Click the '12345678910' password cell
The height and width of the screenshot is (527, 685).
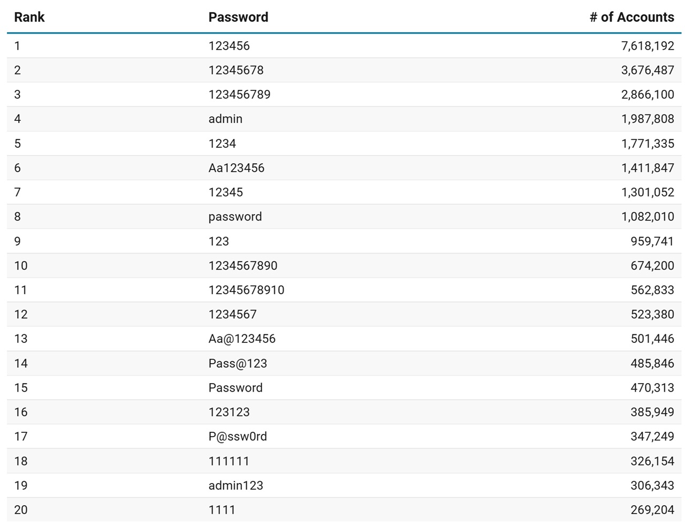(246, 290)
